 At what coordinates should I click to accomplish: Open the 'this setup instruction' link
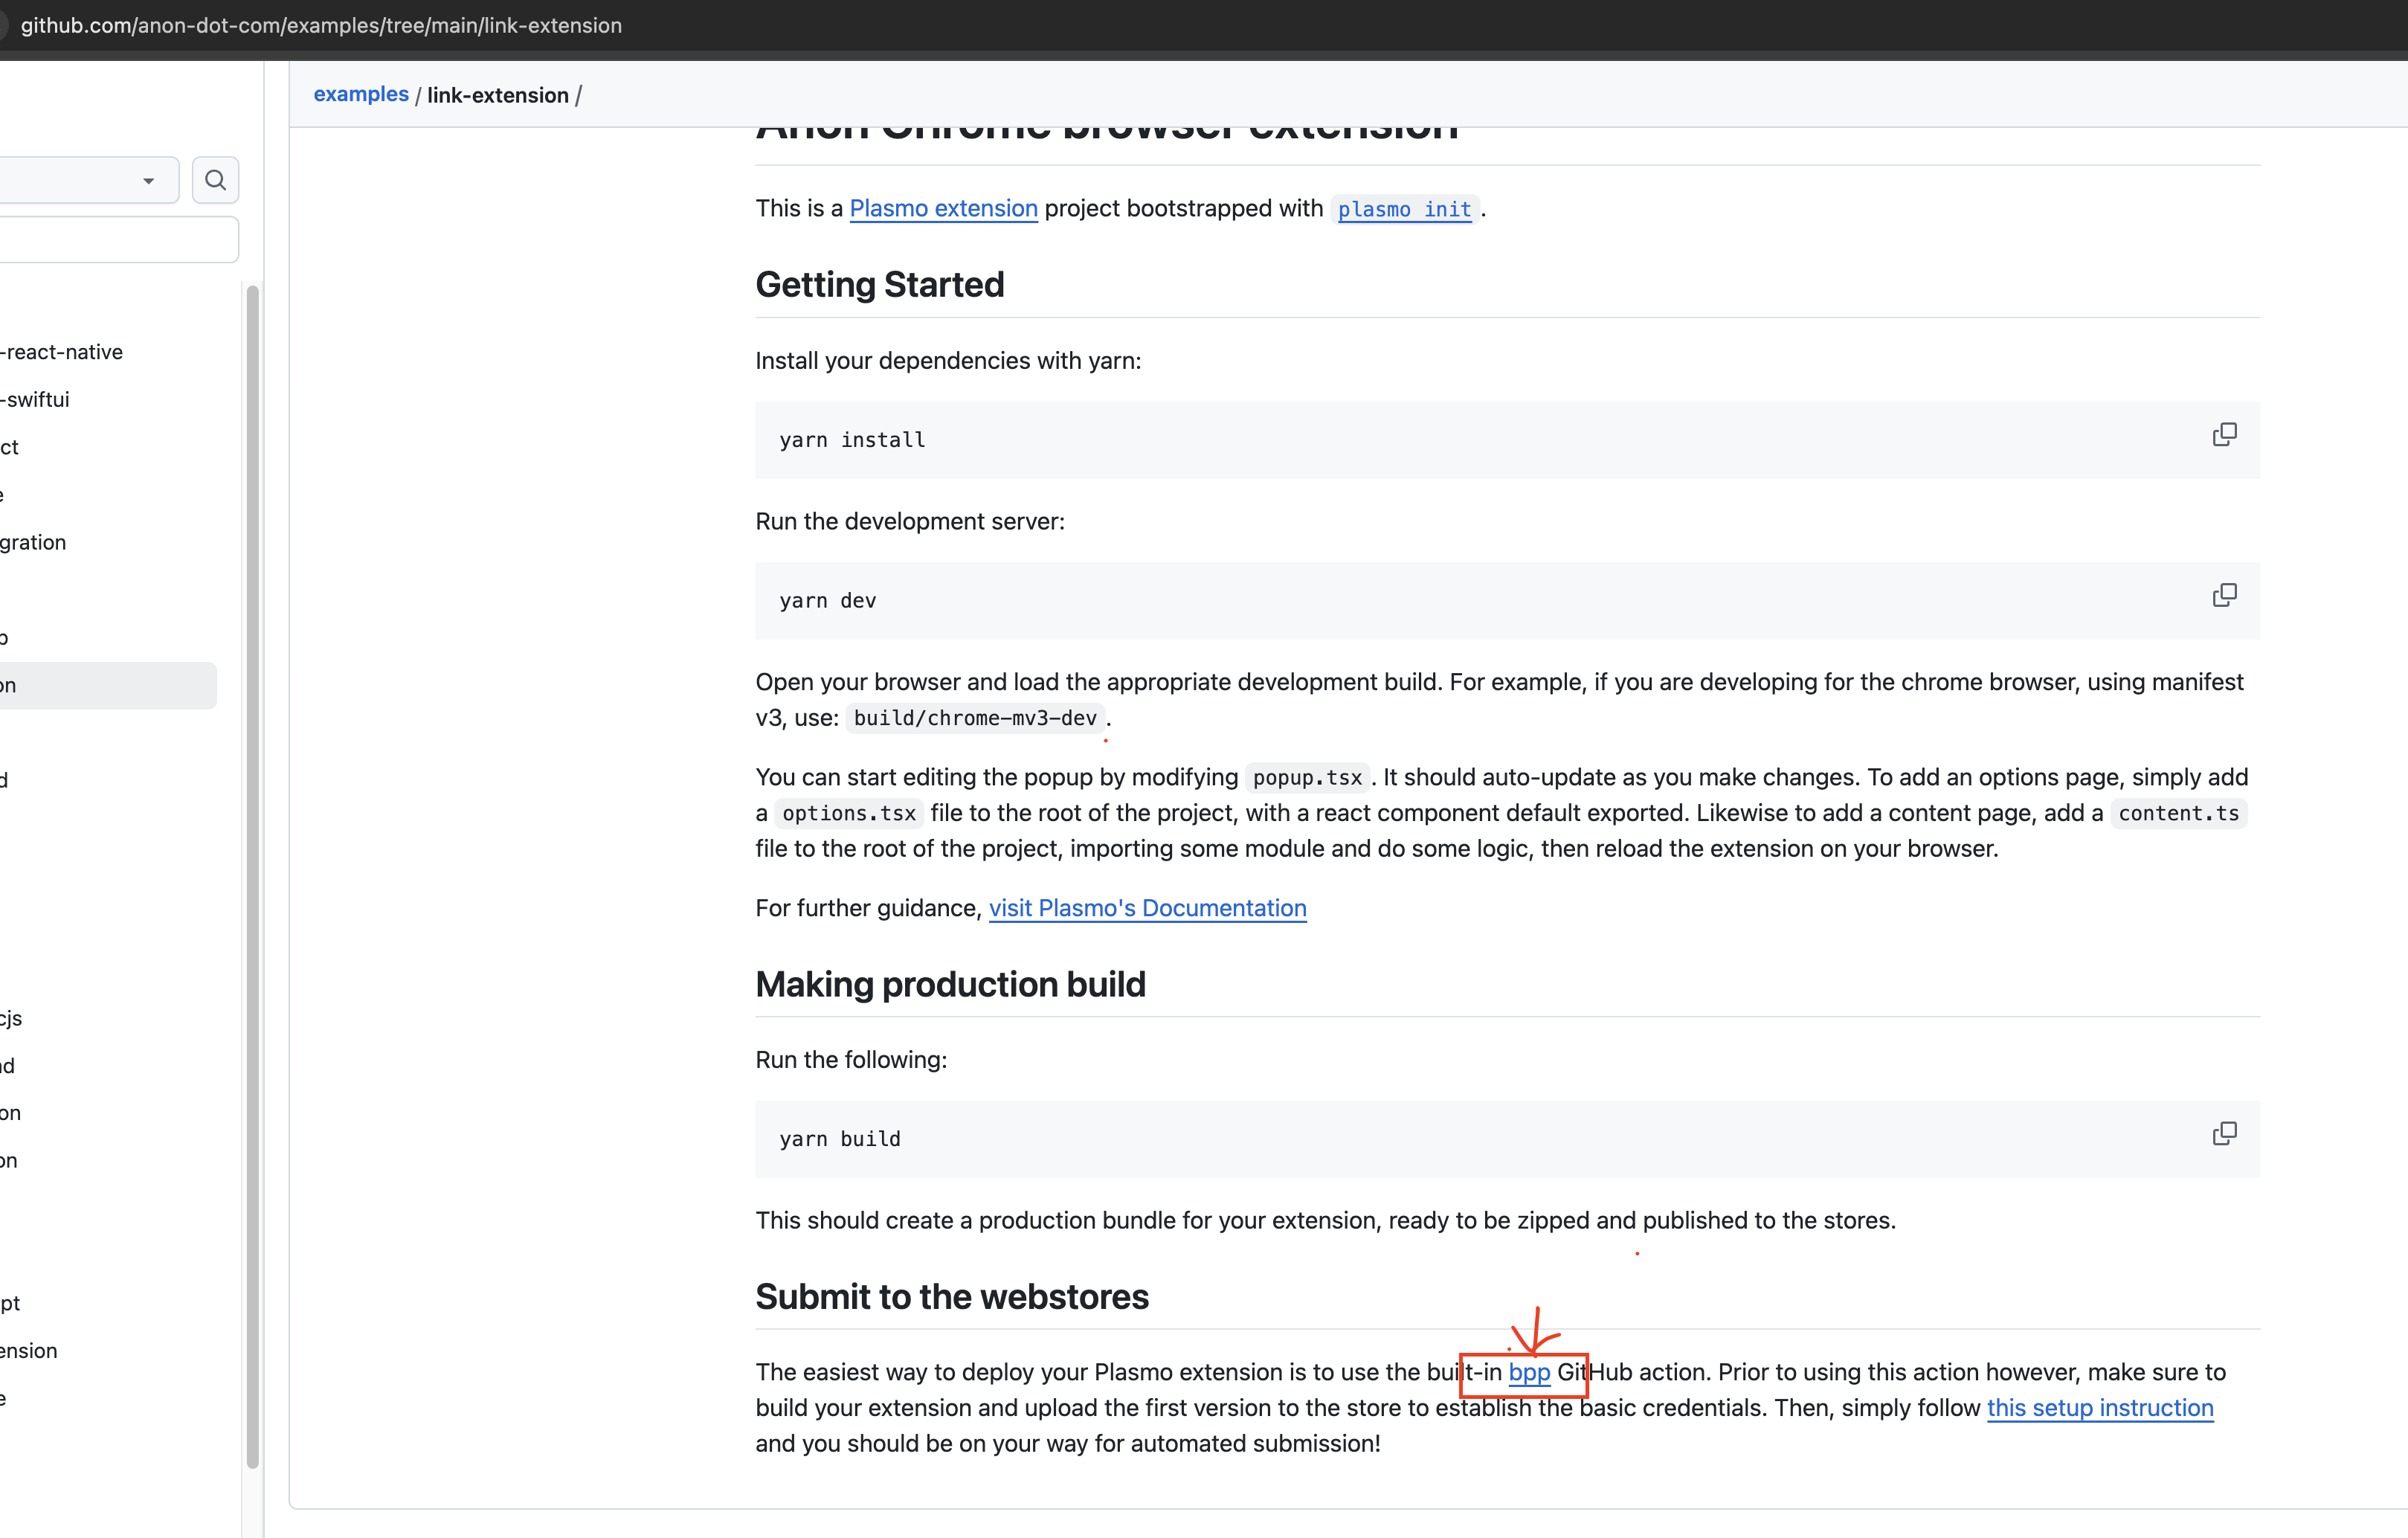point(2100,1407)
